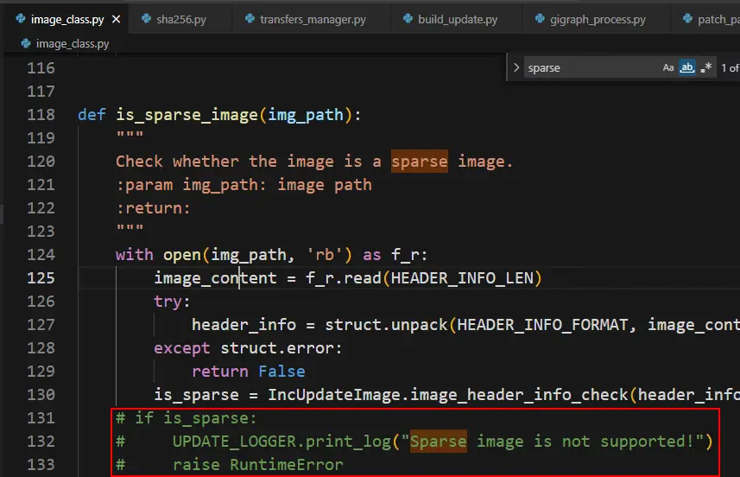
Task: Click the '1 of' match counter text
Action: pyautogui.click(x=730, y=68)
